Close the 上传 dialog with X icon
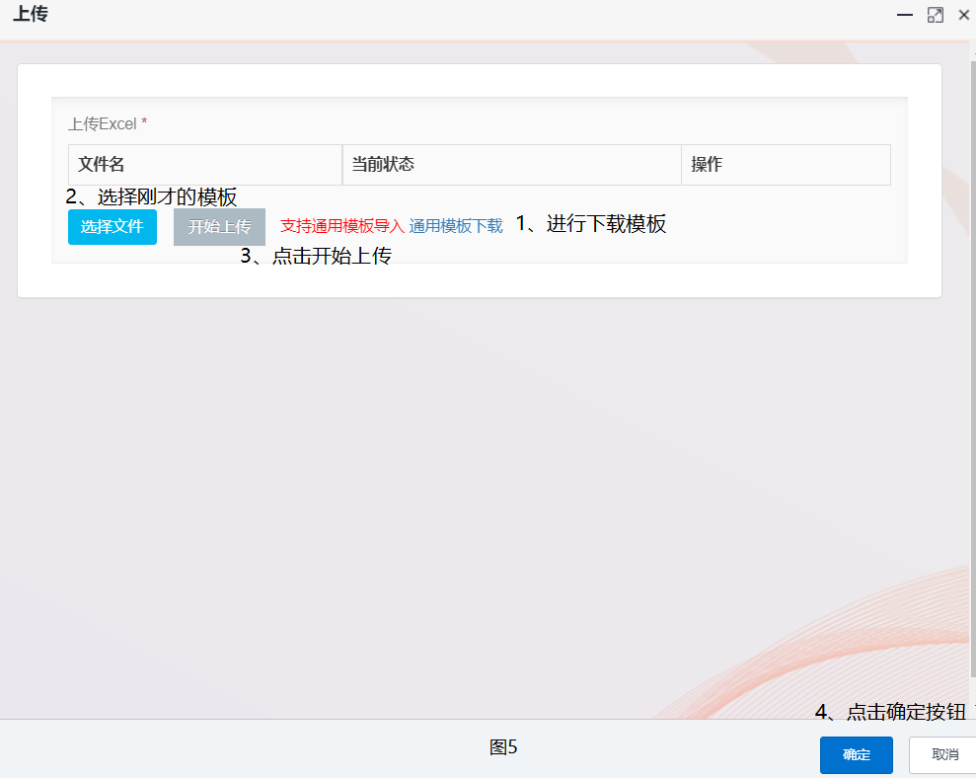Screen dimensions: 976x778 (964, 15)
